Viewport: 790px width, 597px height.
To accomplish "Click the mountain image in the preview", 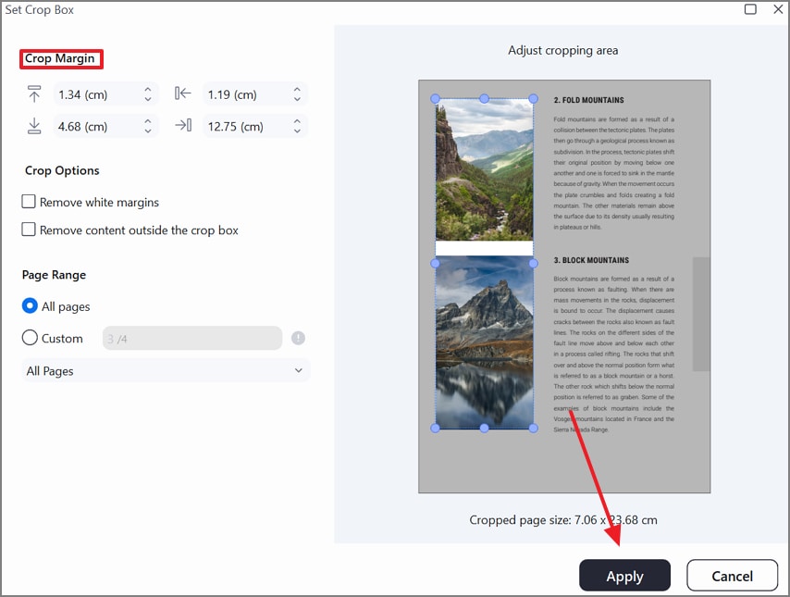I will pos(484,342).
